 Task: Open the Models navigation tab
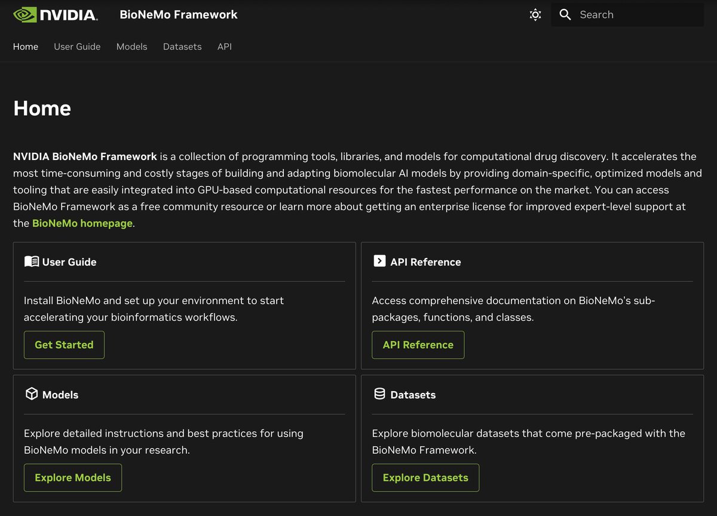click(x=131, y=47)
